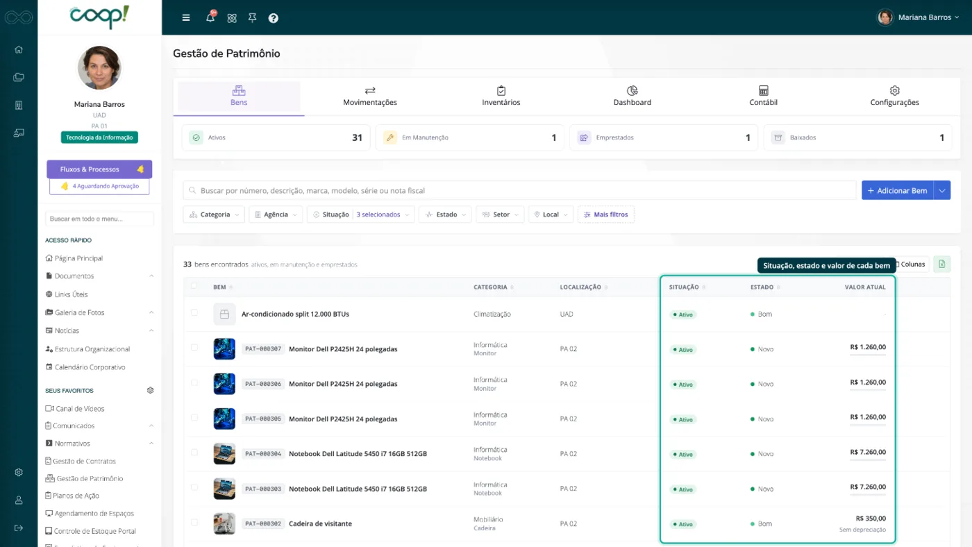Click the infinity logo at top-left
The image size is (972, 547).
19,17
